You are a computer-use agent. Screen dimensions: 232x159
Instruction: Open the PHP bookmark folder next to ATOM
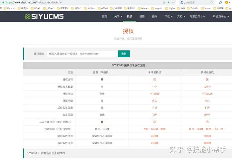coord(116,8)
